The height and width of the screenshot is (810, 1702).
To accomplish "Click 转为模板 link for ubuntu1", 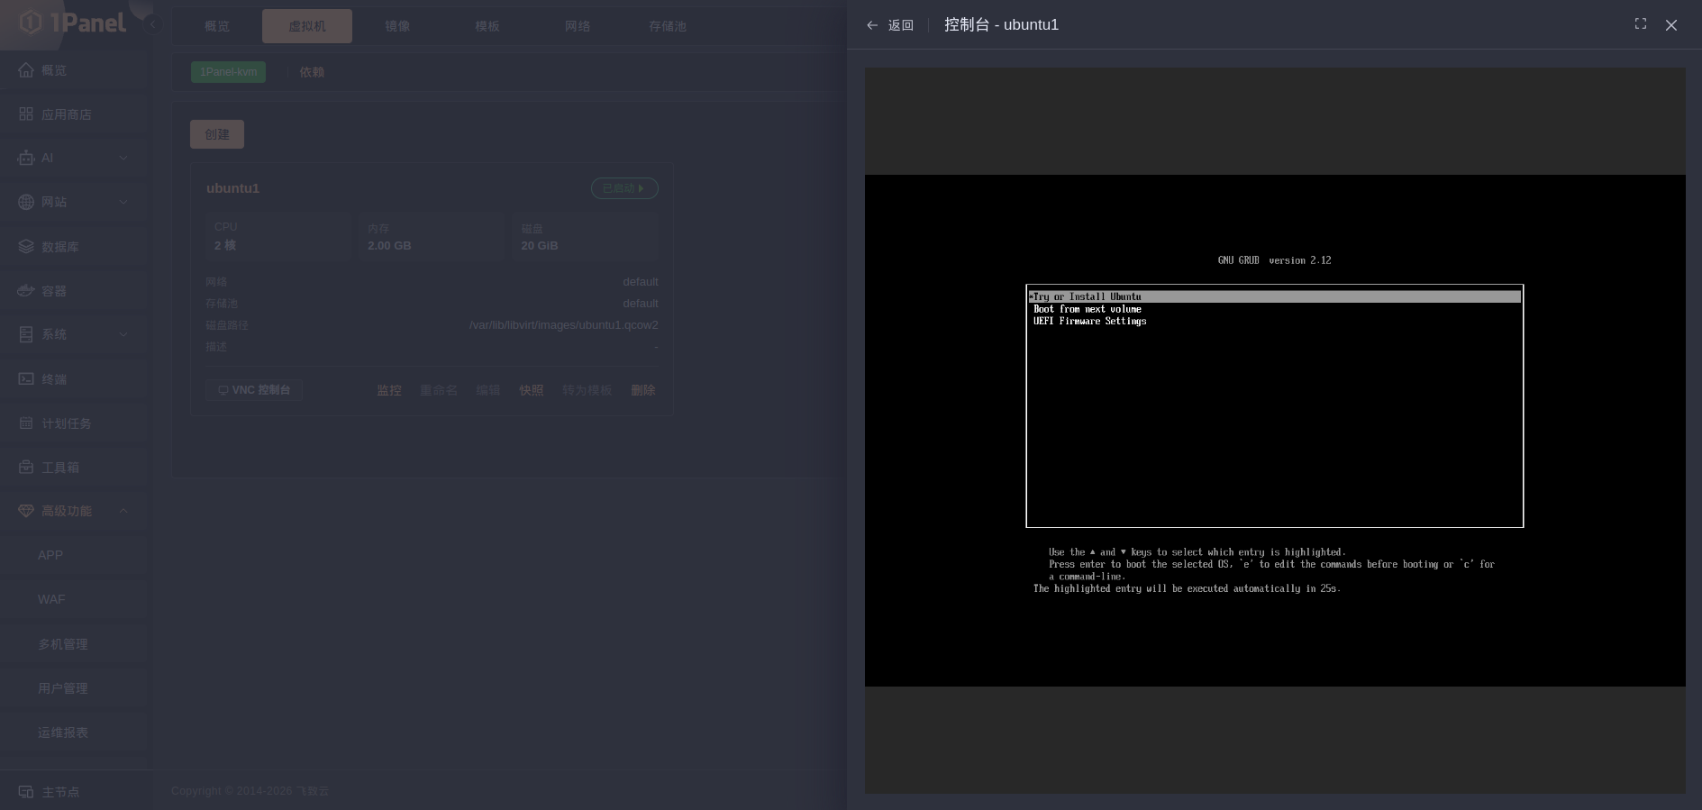I will pos(587,390).
